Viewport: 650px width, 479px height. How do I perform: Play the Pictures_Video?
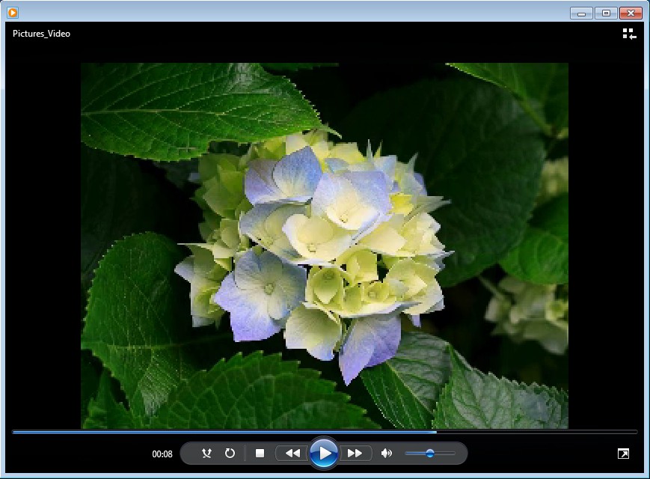[324, 453]
